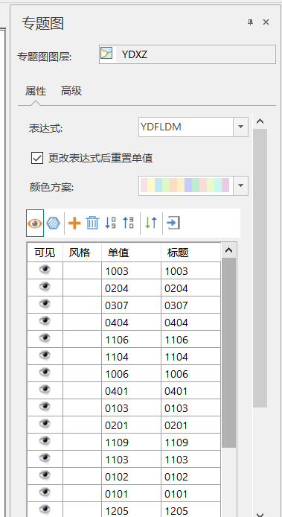Click the table scrollbar up arrow
282x517 pixels.
228,250
